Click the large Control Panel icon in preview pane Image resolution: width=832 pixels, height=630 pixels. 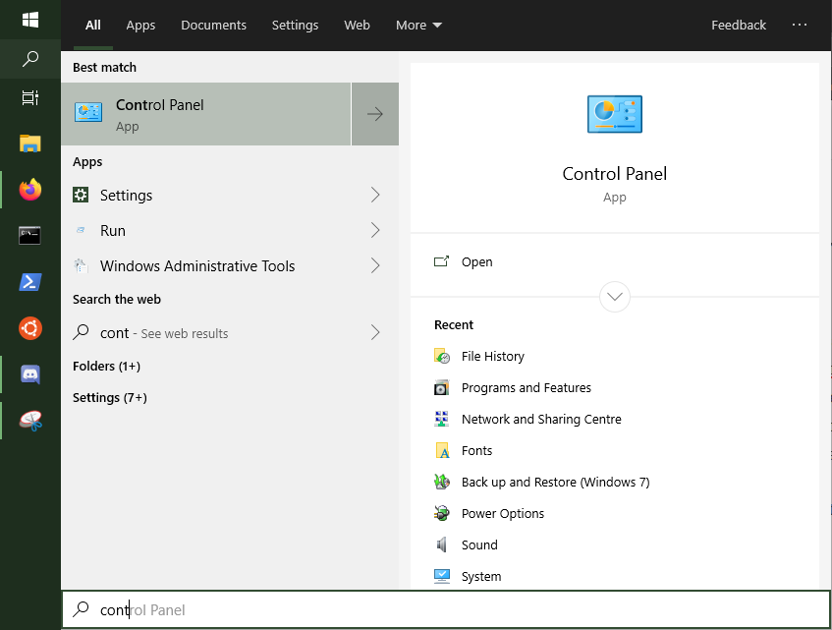[615, 114]
